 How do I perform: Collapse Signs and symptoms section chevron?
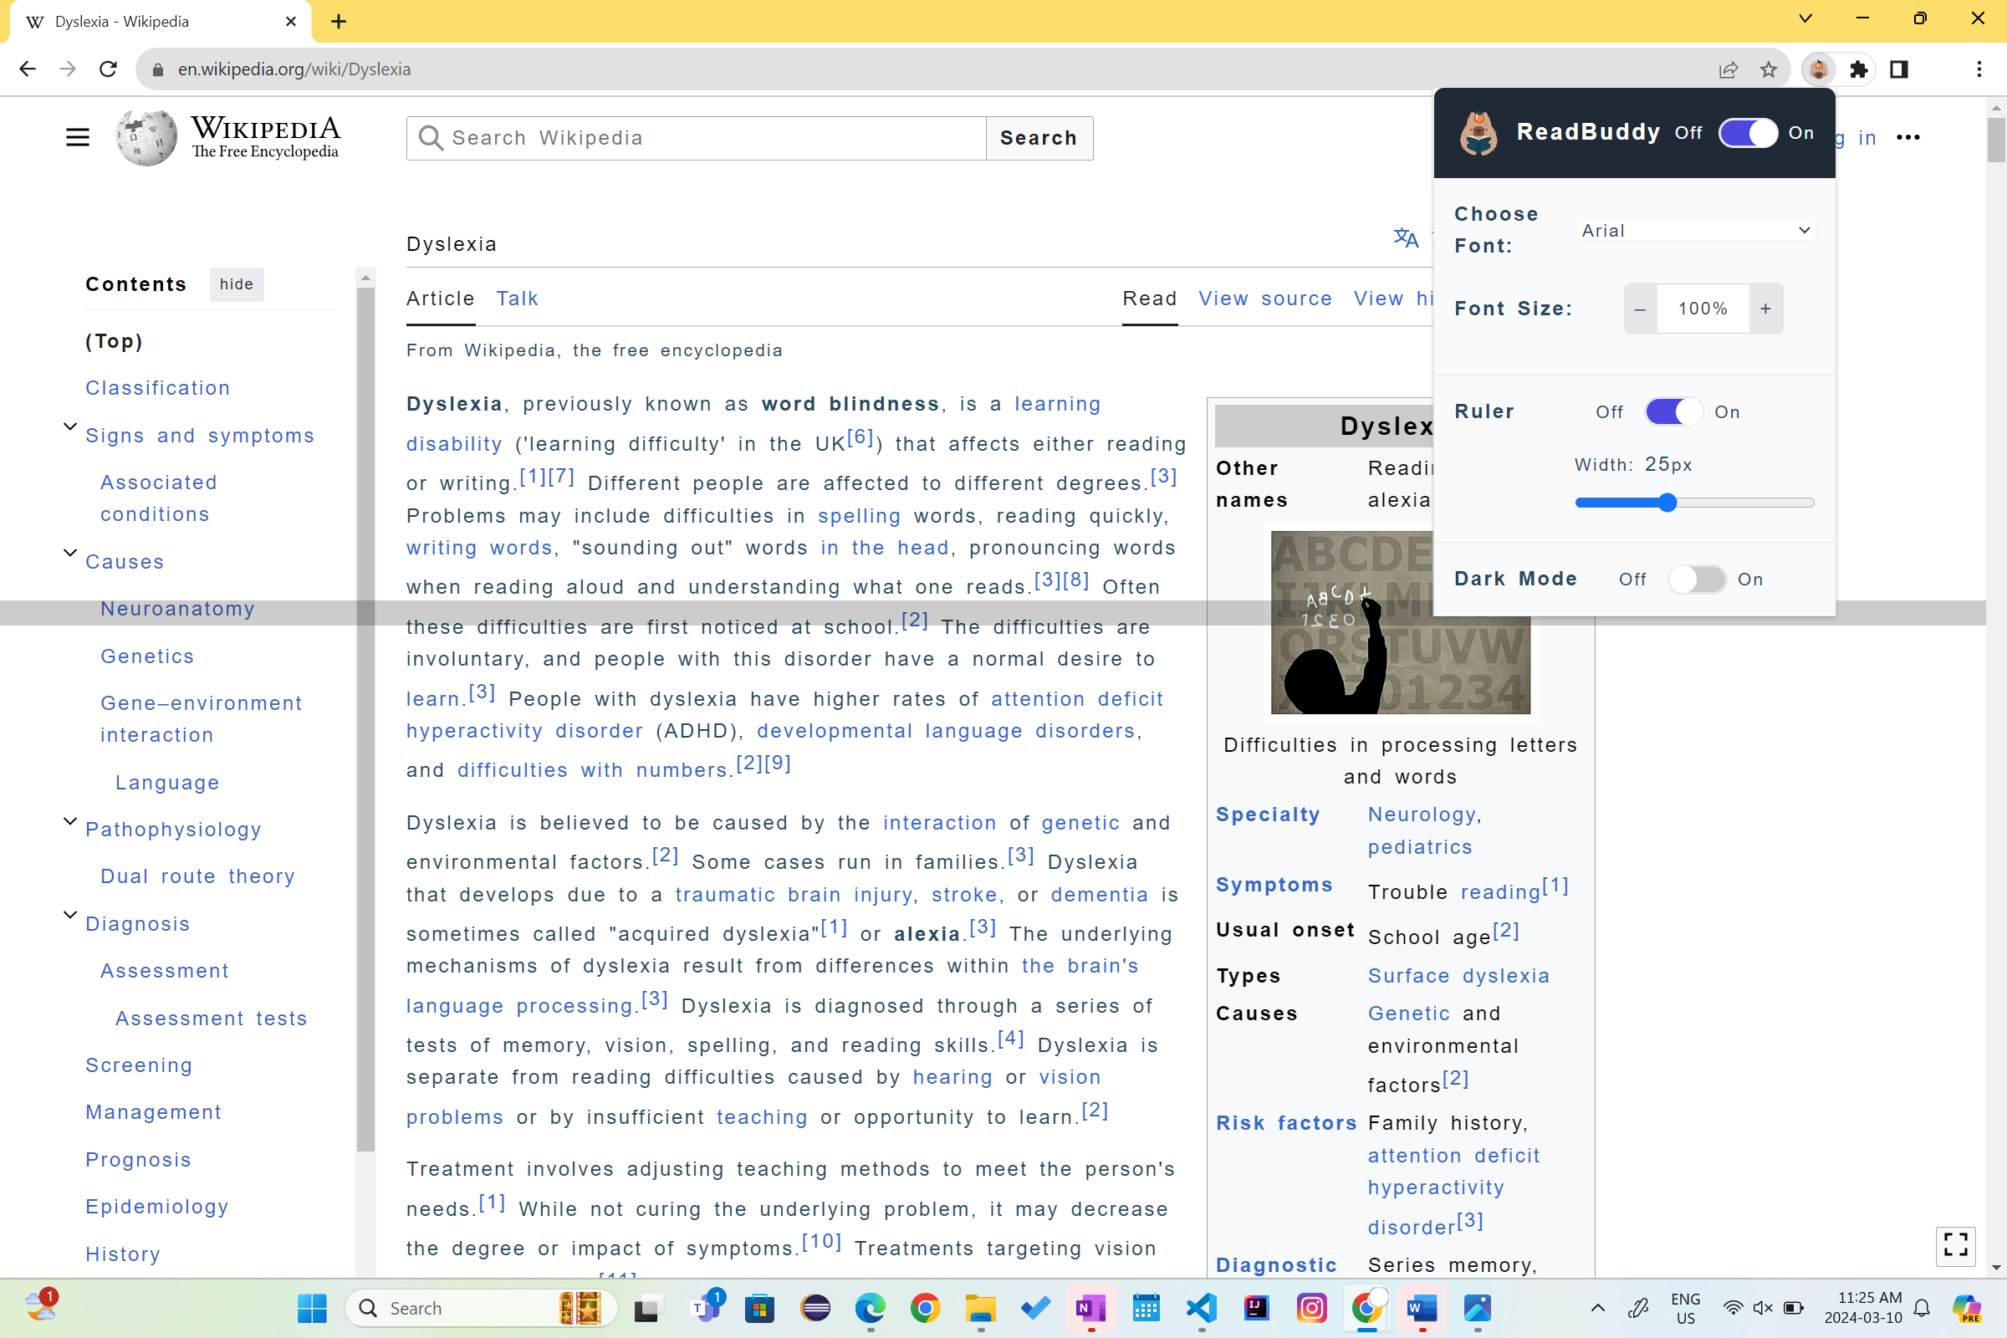tap(71, 426)
